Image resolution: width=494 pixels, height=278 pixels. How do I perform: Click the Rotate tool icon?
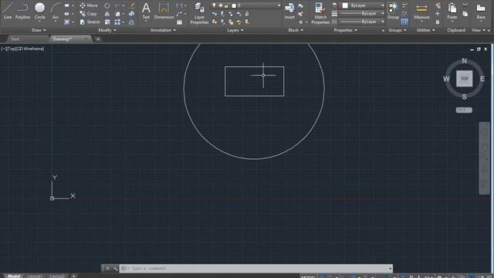click(107, 5)
